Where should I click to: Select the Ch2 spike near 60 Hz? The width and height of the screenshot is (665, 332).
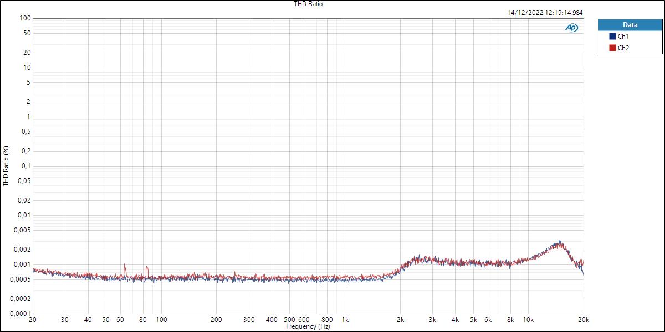(124, 264)
